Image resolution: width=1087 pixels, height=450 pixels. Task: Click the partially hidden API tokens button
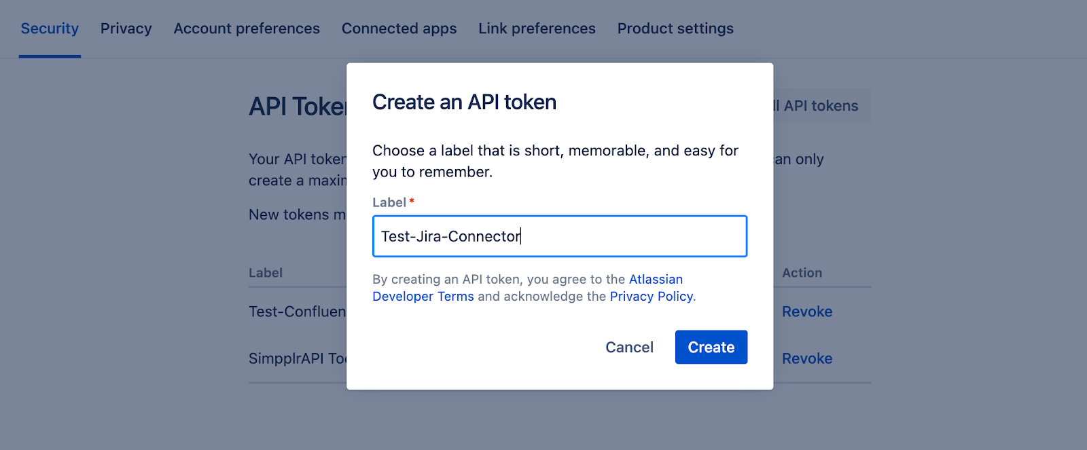(x=821, y=106)
